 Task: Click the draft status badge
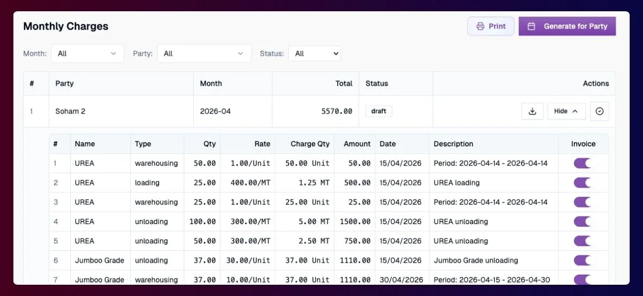(x=379, y=111)
